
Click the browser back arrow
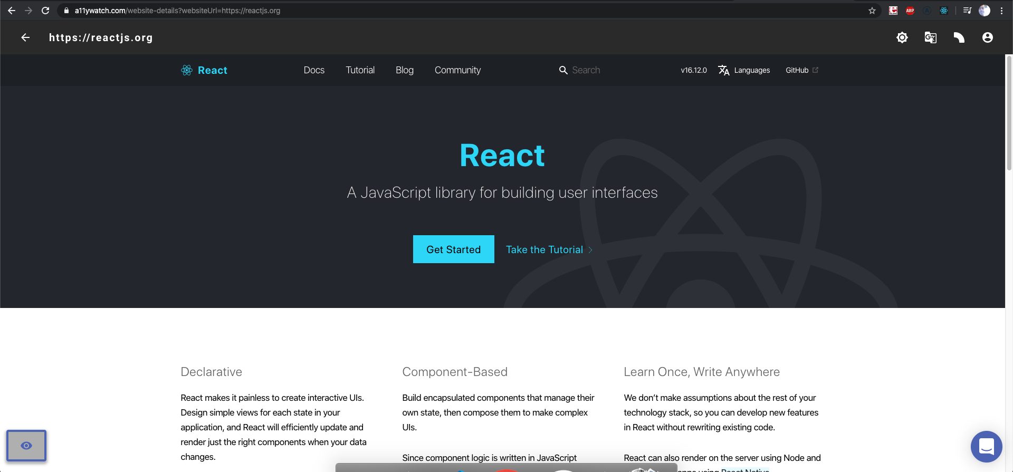[x=12, y=11]
